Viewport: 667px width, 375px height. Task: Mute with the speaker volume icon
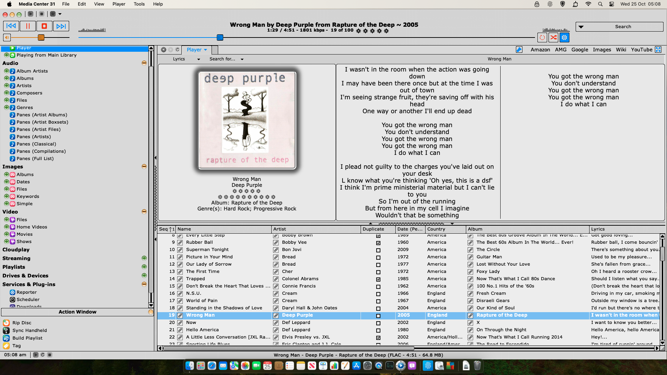pos(7,37)
